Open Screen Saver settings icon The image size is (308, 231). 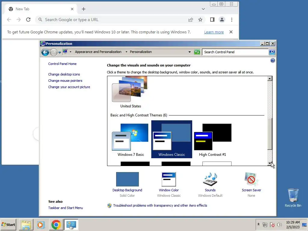[251, 179]
